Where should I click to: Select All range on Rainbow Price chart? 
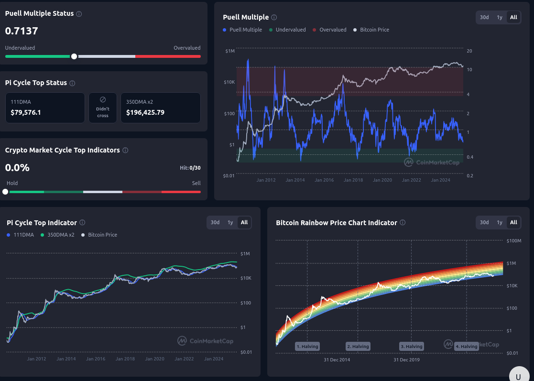513,222
